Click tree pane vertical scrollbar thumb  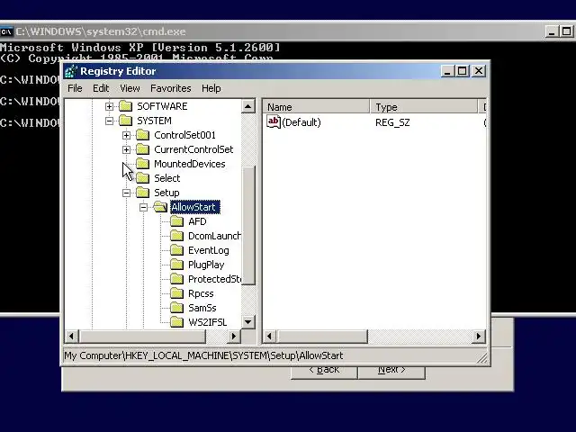pyautogui.click(x=248, y=225)
